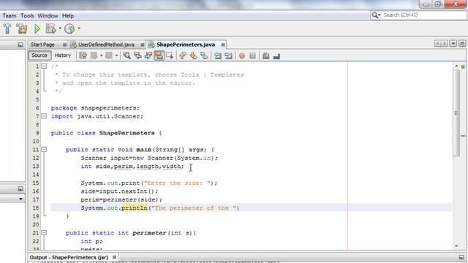
Task: Minimize the lower left side panel
Action: pyautogui.click(x=20, y=188)
